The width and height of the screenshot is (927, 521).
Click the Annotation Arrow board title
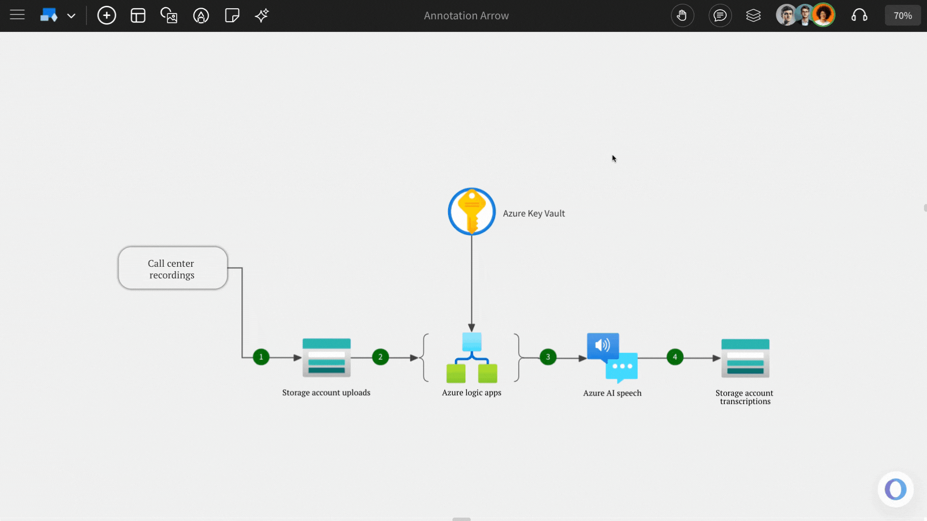466,15
